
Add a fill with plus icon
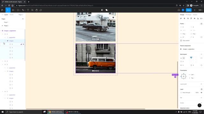201,98
